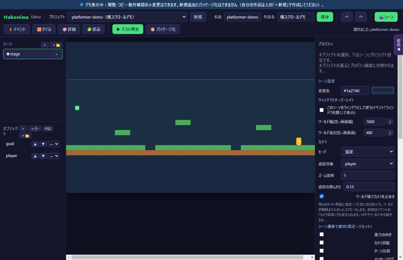403x260 pixels.
Task: Click the green 保存 save button
Action: (325, 17)
